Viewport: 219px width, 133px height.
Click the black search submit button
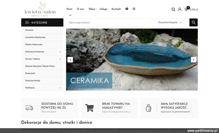(x=194, y=22)
